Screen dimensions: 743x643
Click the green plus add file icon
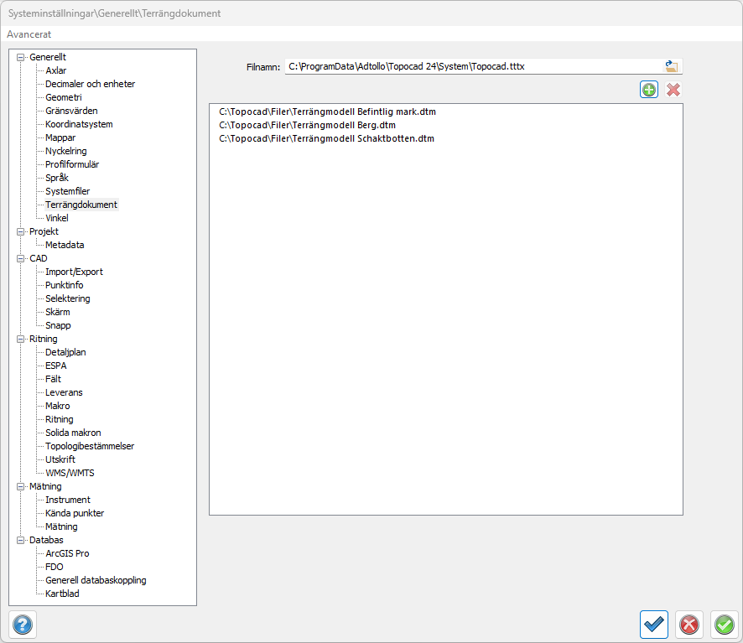point(648,90)
